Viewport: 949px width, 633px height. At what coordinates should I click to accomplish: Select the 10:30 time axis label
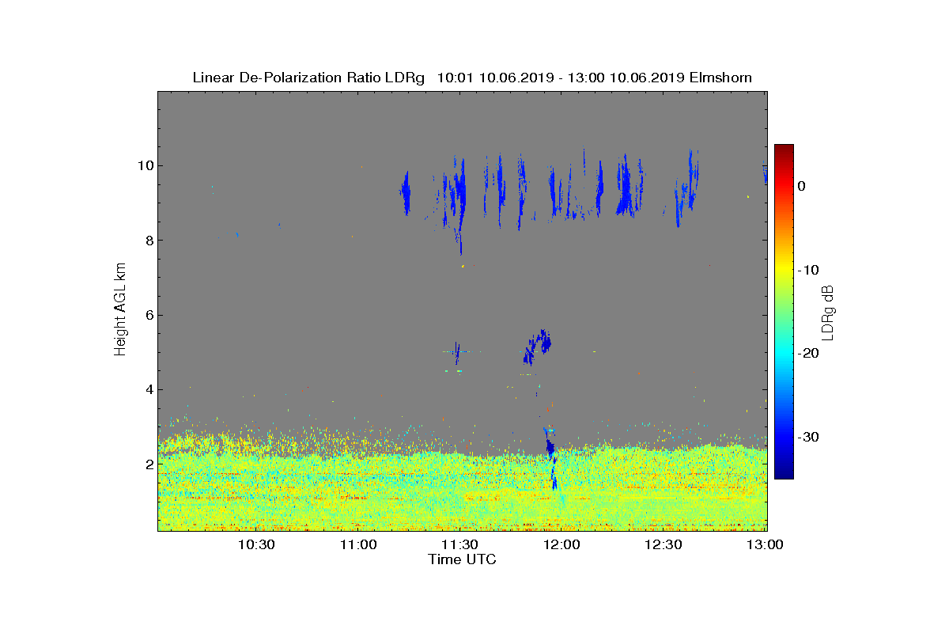pos(256,545)
